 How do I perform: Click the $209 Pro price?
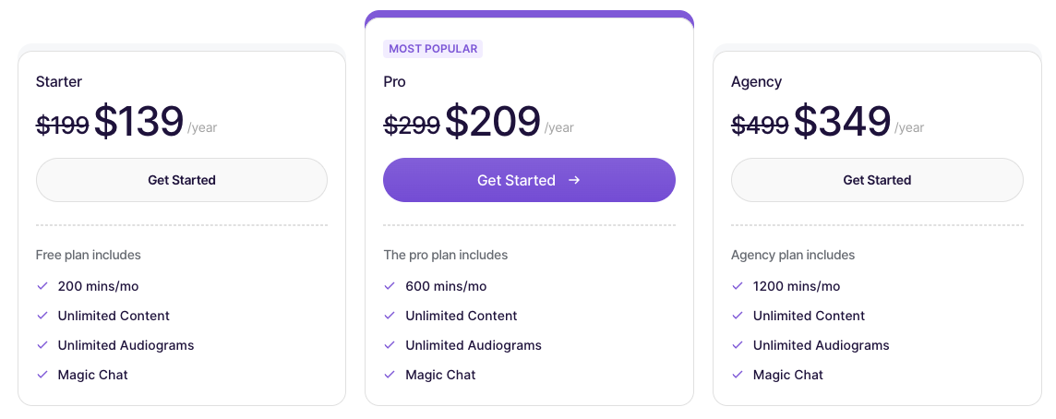coord(492,122)
